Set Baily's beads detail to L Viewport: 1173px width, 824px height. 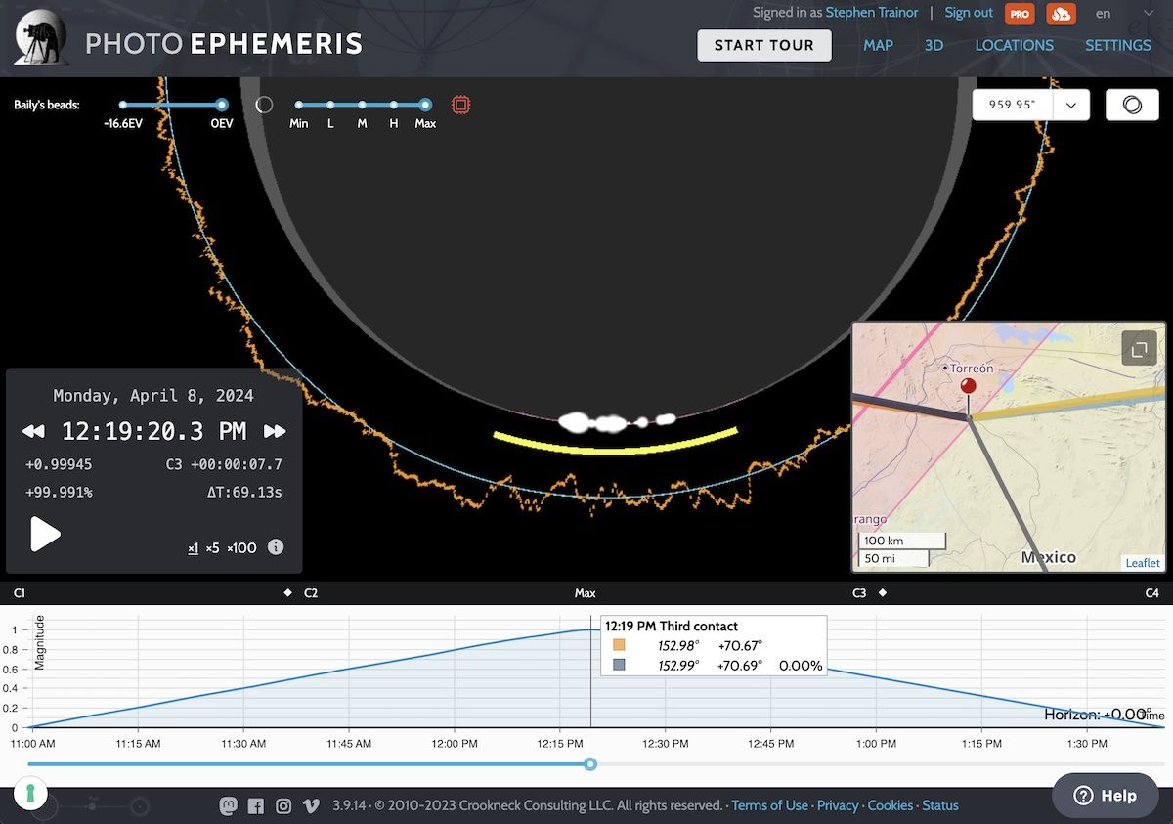[x=330, y=105]
